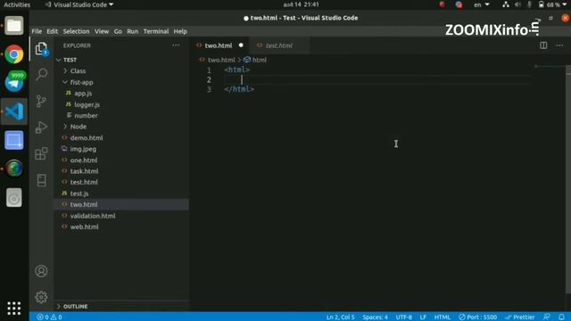The width and height of the screenshot is (571, 321).
Task: Open the Selection menu
Action: click(76, 31)
